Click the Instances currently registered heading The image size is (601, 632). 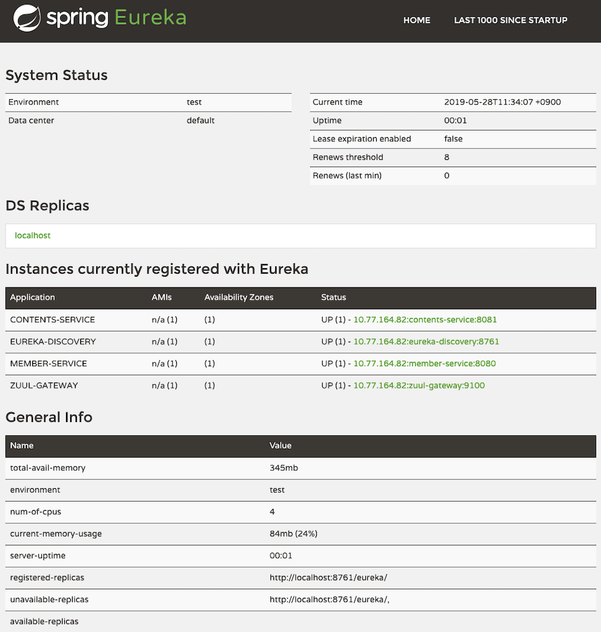(157, 269)
